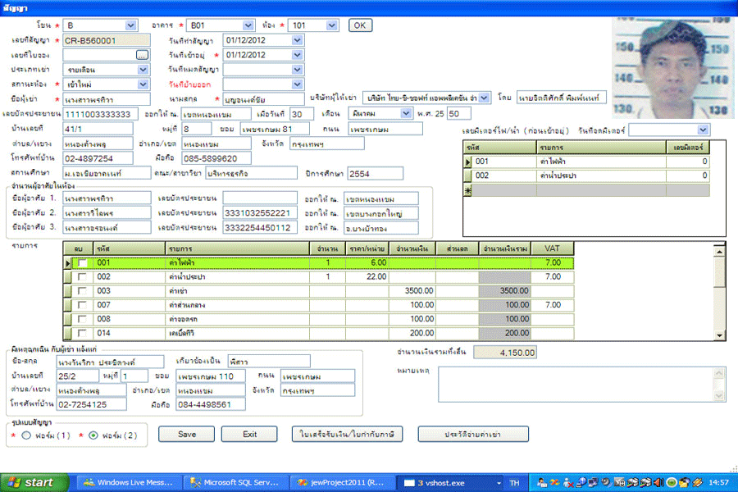The width and height of the screenshot is (738, 492).
Task: Open the Windows start button
Action: 30,483
